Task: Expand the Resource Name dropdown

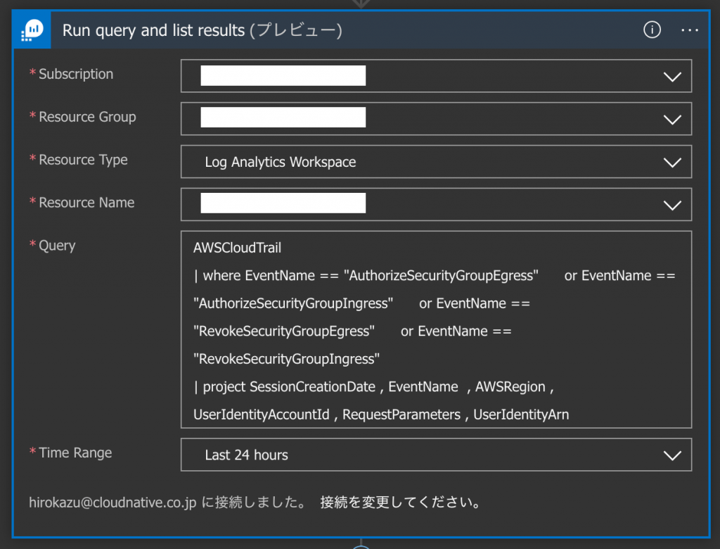Action: coord(671,205)
